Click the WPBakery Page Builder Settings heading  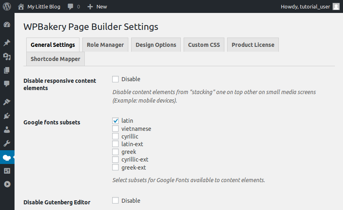91,27
